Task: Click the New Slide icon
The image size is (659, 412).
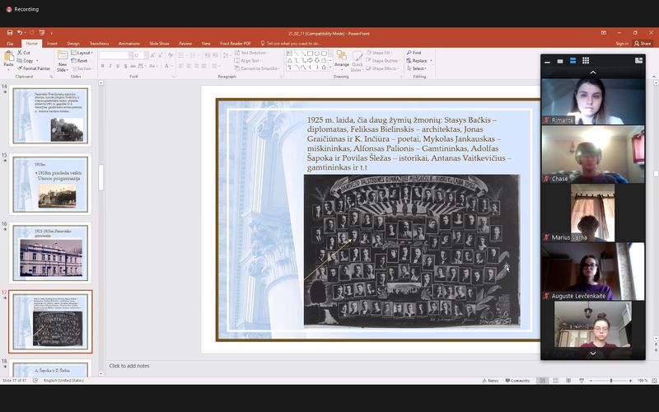Action: coord(63,56)
